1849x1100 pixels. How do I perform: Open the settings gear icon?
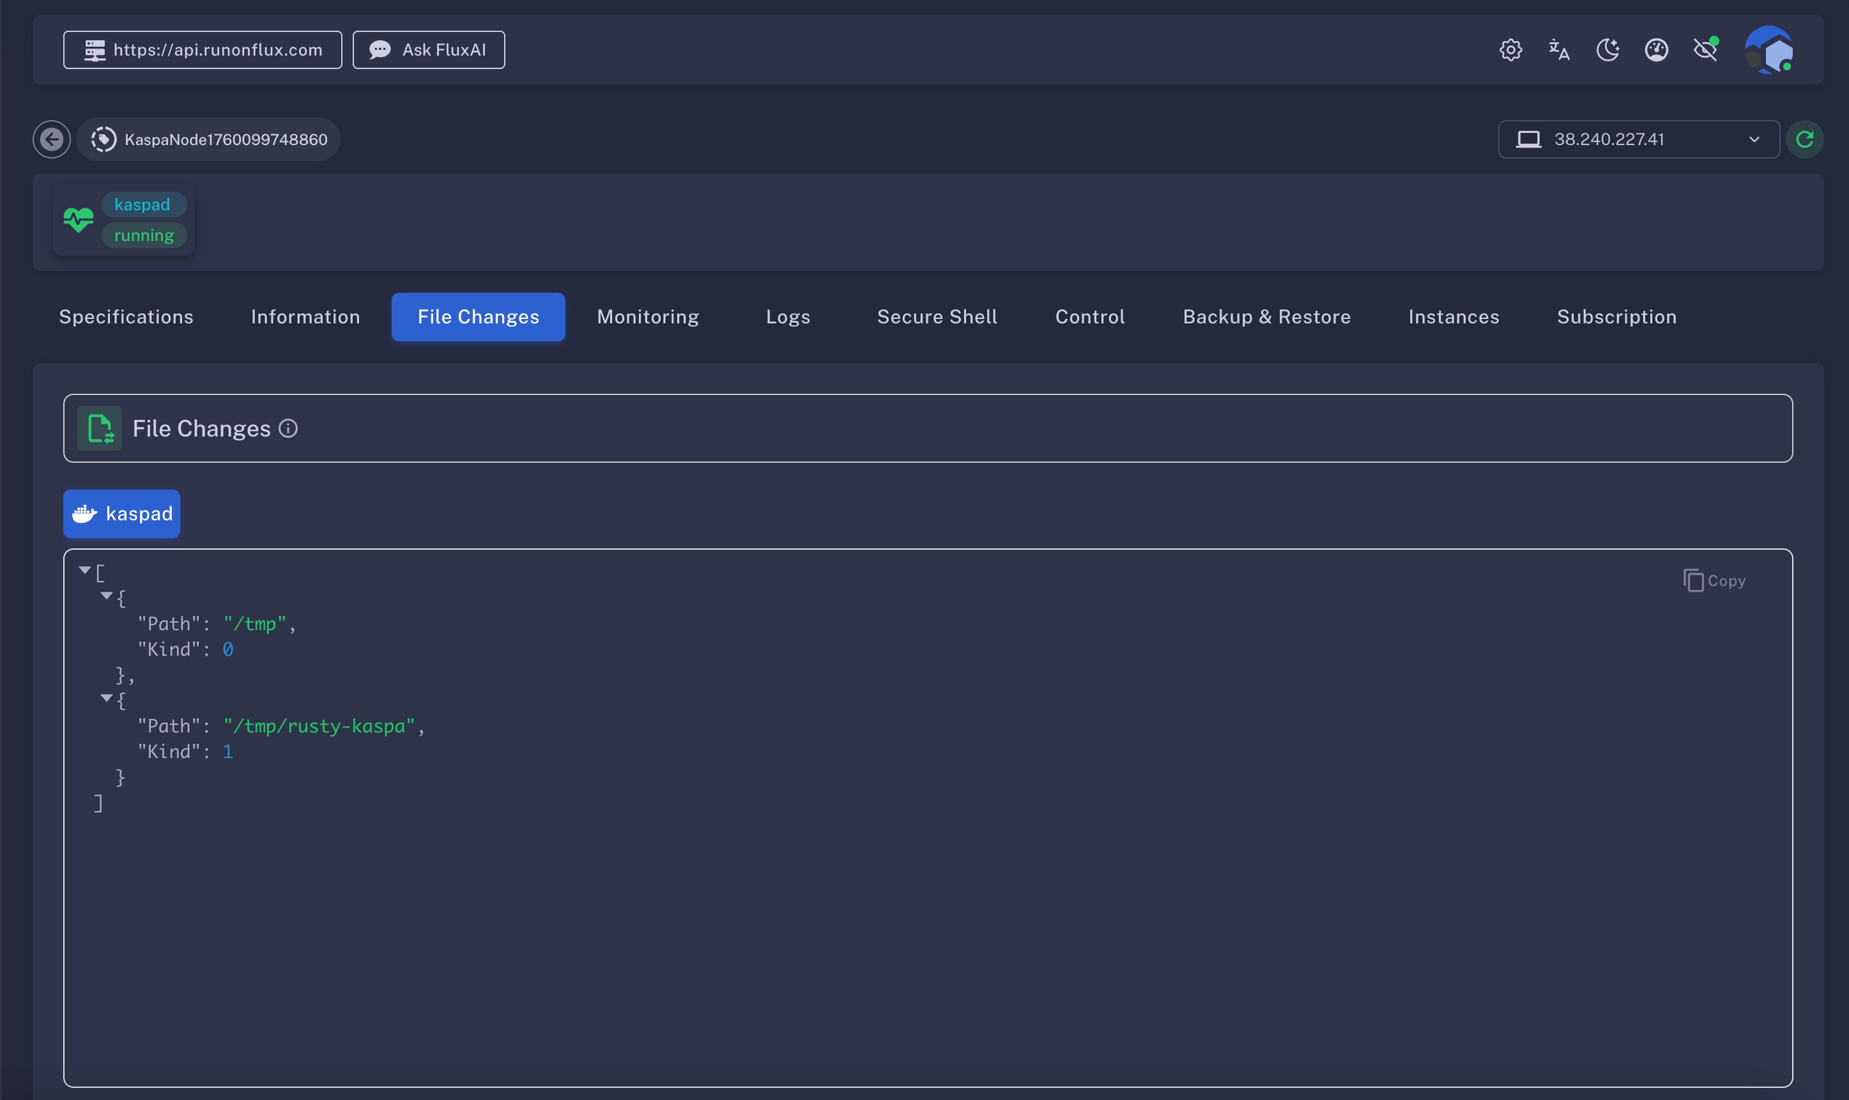[1510, 50]
